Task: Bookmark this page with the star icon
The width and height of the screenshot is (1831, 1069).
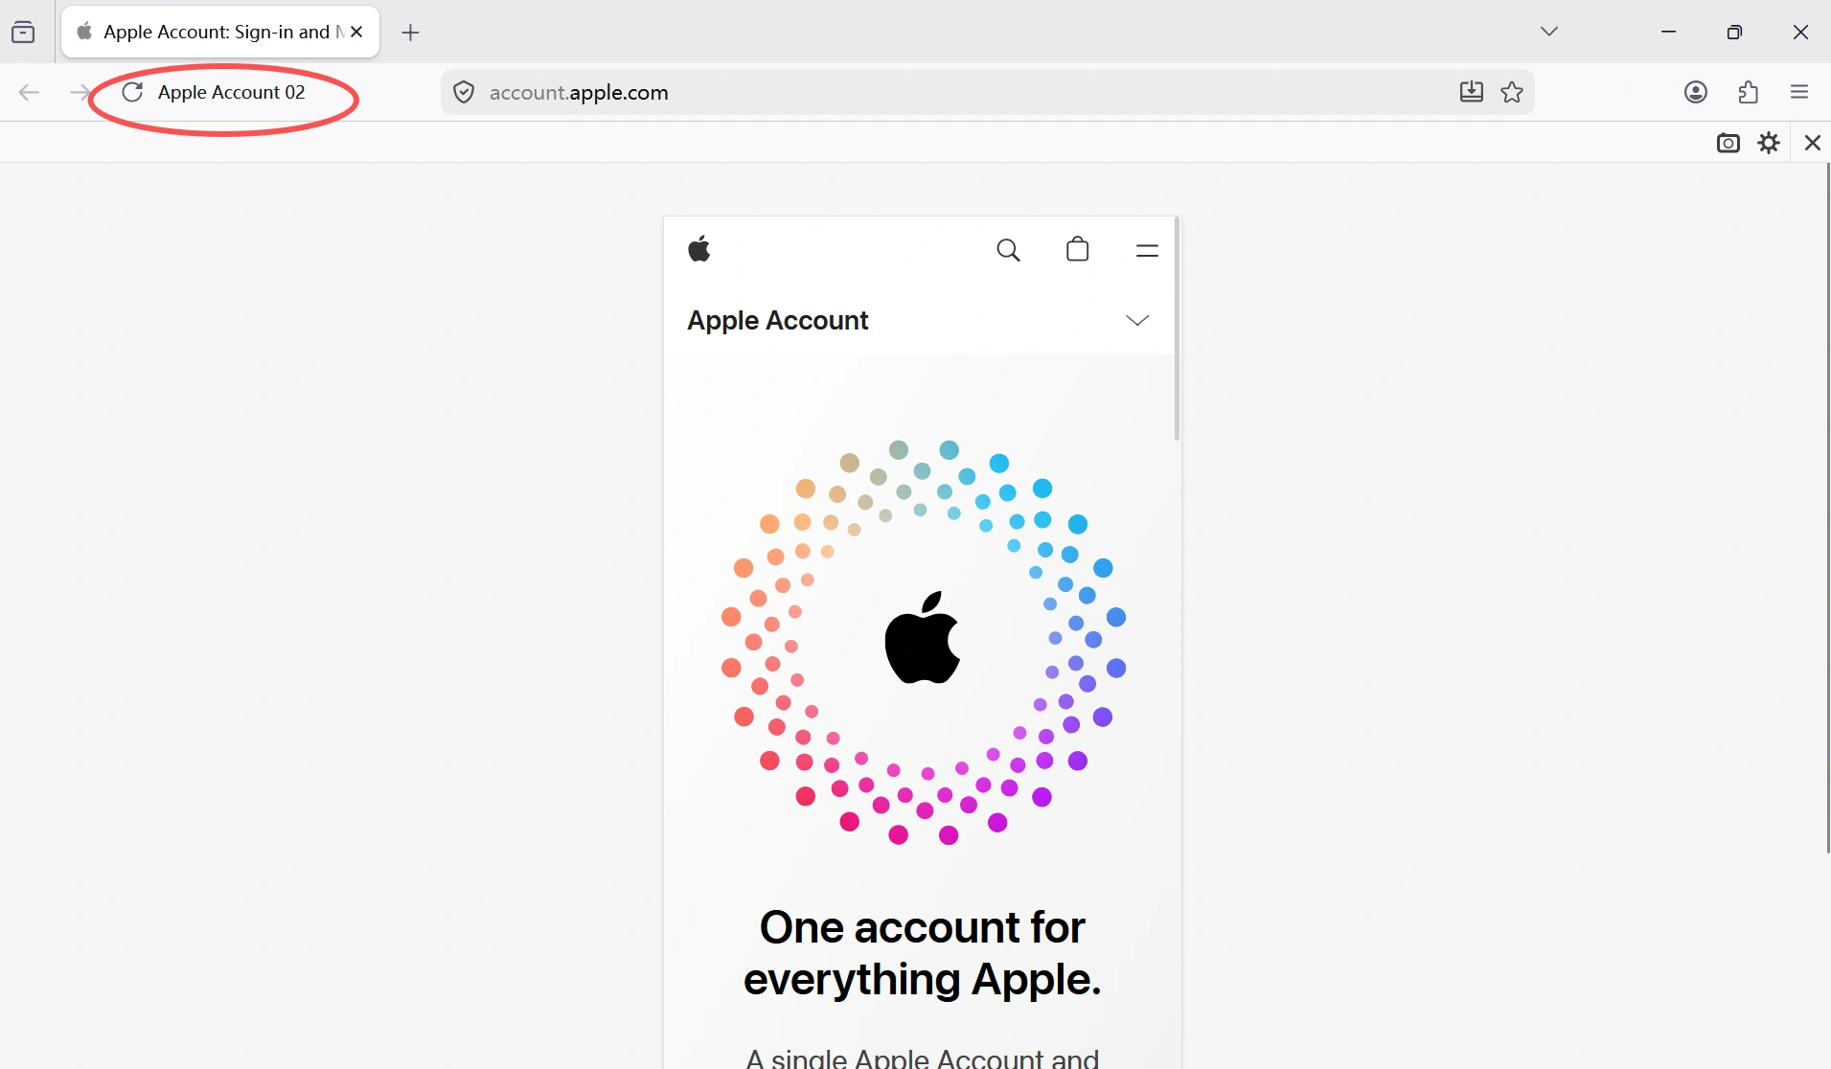Action: click(1512, 92)
